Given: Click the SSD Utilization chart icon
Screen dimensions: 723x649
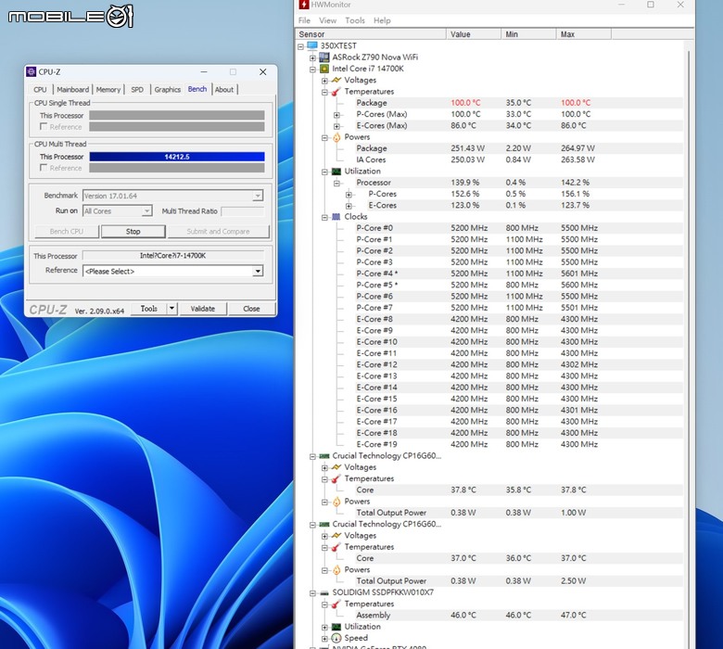Looking at the screenshot, I should click(x=336, y=627).
